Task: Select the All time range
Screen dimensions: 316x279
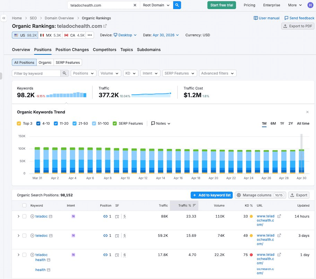Action: click(x=303, y=123)
